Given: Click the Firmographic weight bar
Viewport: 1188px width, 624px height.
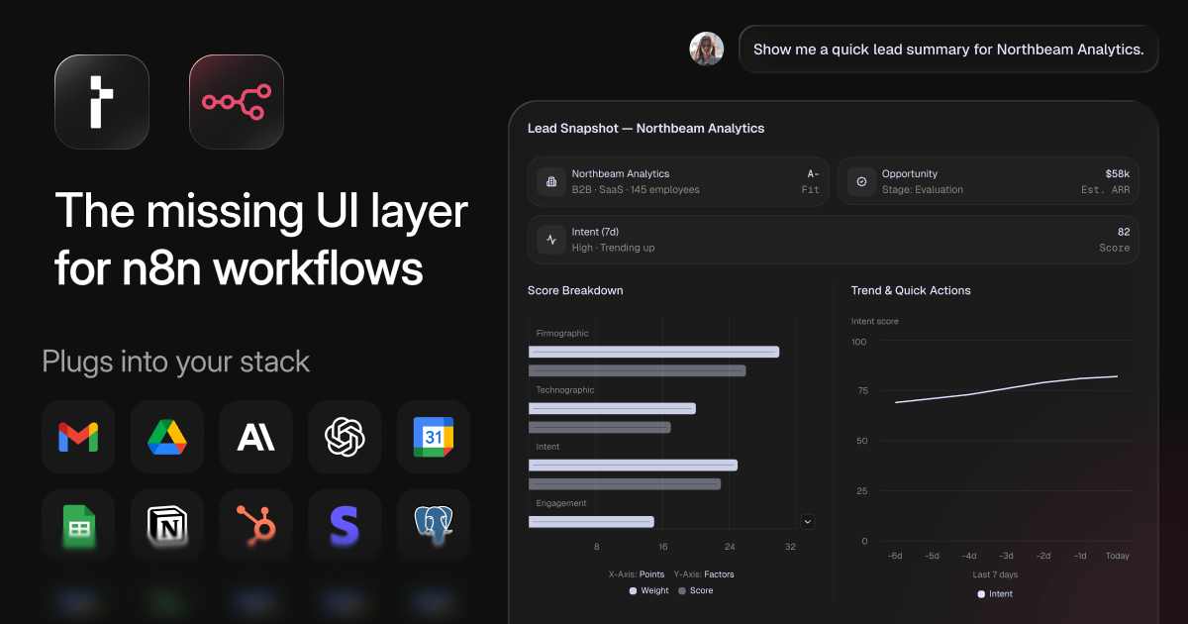Looking at the screenshot, I should click(654, 352).
